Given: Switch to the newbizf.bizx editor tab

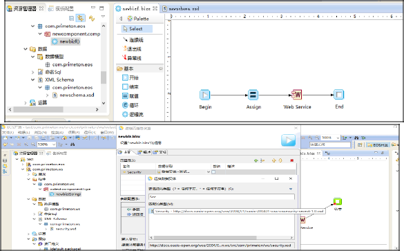Looking at the screenshot, I should [137, 8].
